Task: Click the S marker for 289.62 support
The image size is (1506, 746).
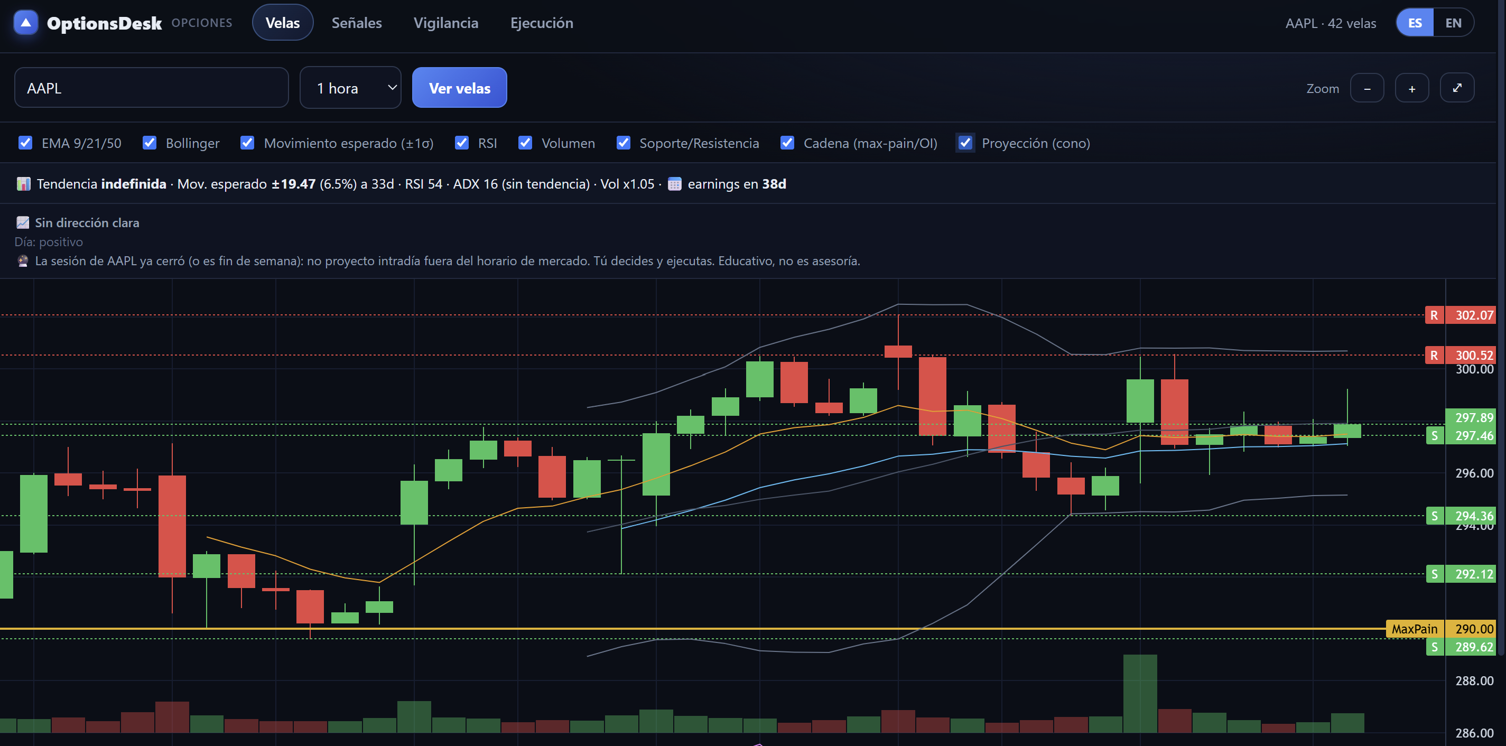Action: click(x=1435, y=647)
